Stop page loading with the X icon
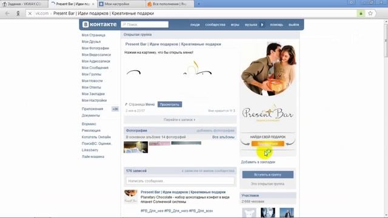 click(30, 13)
